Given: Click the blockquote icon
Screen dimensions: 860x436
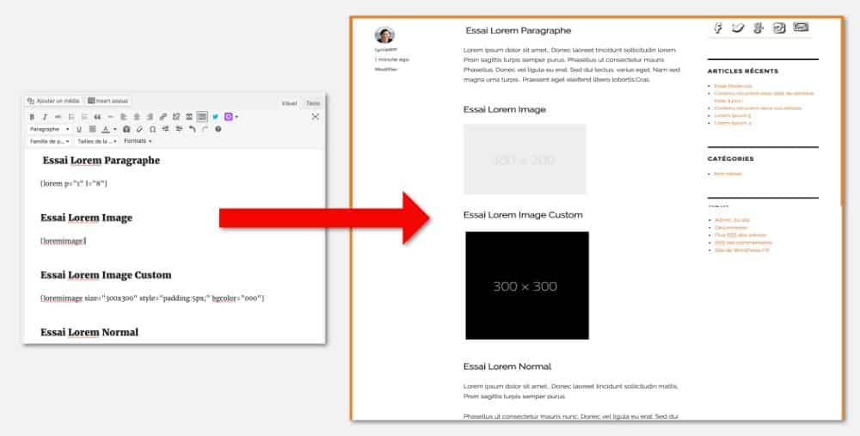Looking at the screenshot, I should [97, 117].
